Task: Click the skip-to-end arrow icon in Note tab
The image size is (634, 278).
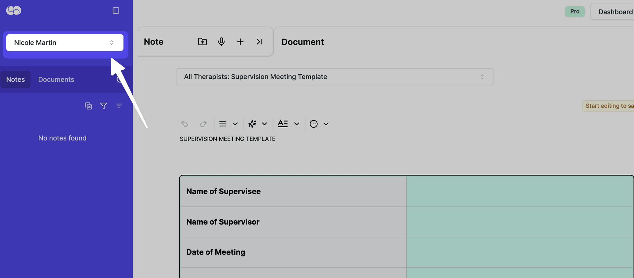Action: click(259, 42)
